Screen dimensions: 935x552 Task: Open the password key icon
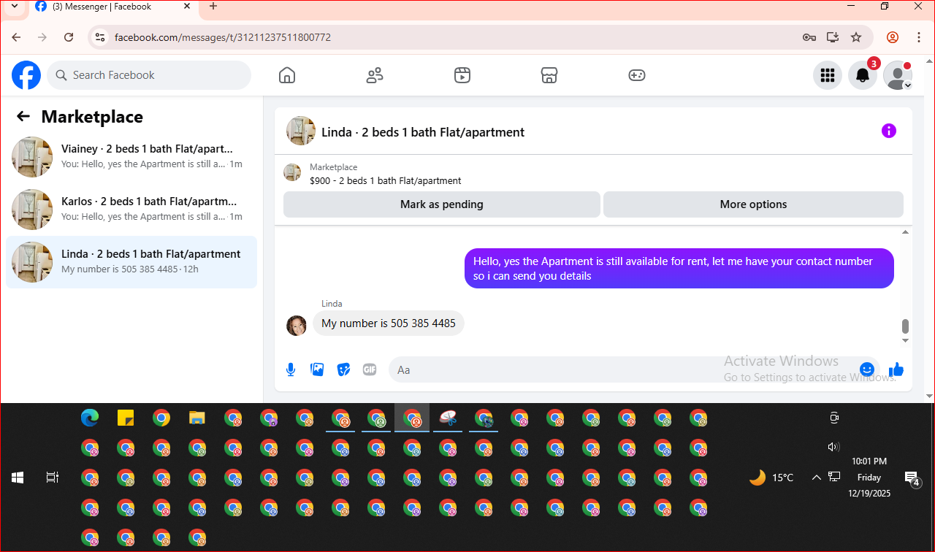(x=809, y=37)
